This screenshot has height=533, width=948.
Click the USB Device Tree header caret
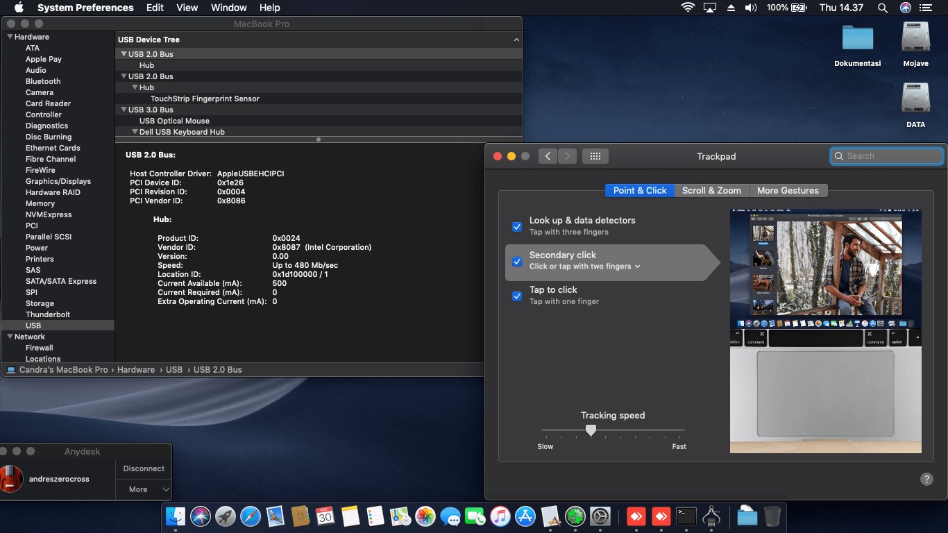[x=516, y=40]
